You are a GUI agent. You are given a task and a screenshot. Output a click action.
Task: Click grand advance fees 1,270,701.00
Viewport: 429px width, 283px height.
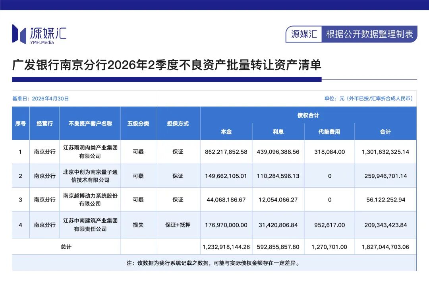[329, 247]
